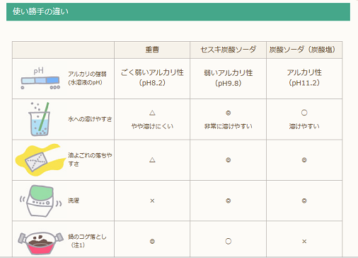
Task: Click the double circle in セスキ oil stain cell
Action: (229, 160)
